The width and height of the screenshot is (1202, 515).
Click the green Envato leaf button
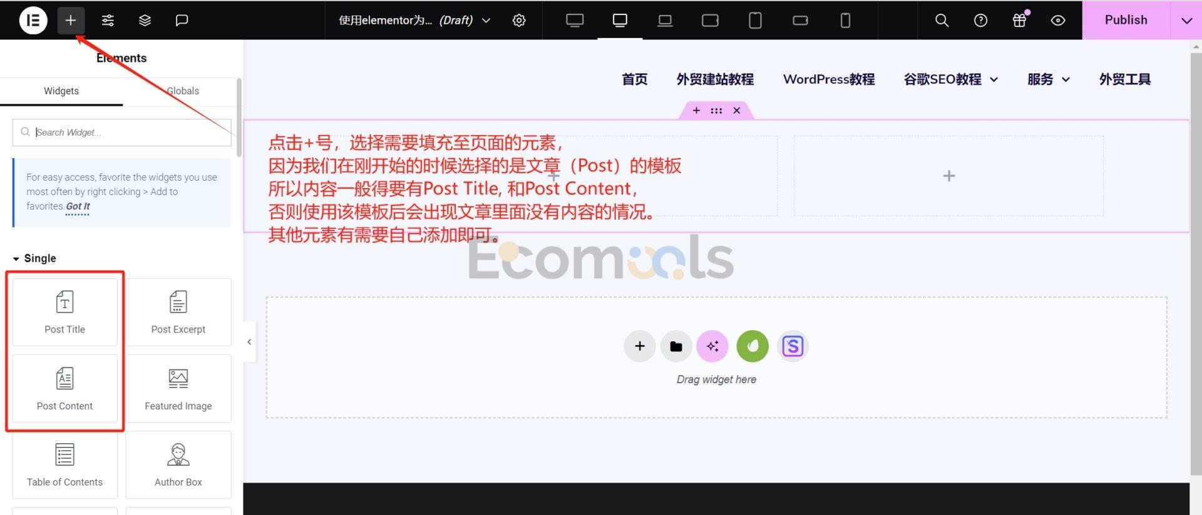(753, 346)
